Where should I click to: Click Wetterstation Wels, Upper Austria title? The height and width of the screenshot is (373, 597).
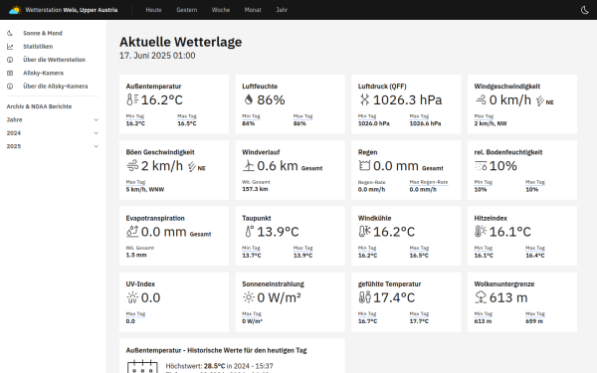pos(72,10)
